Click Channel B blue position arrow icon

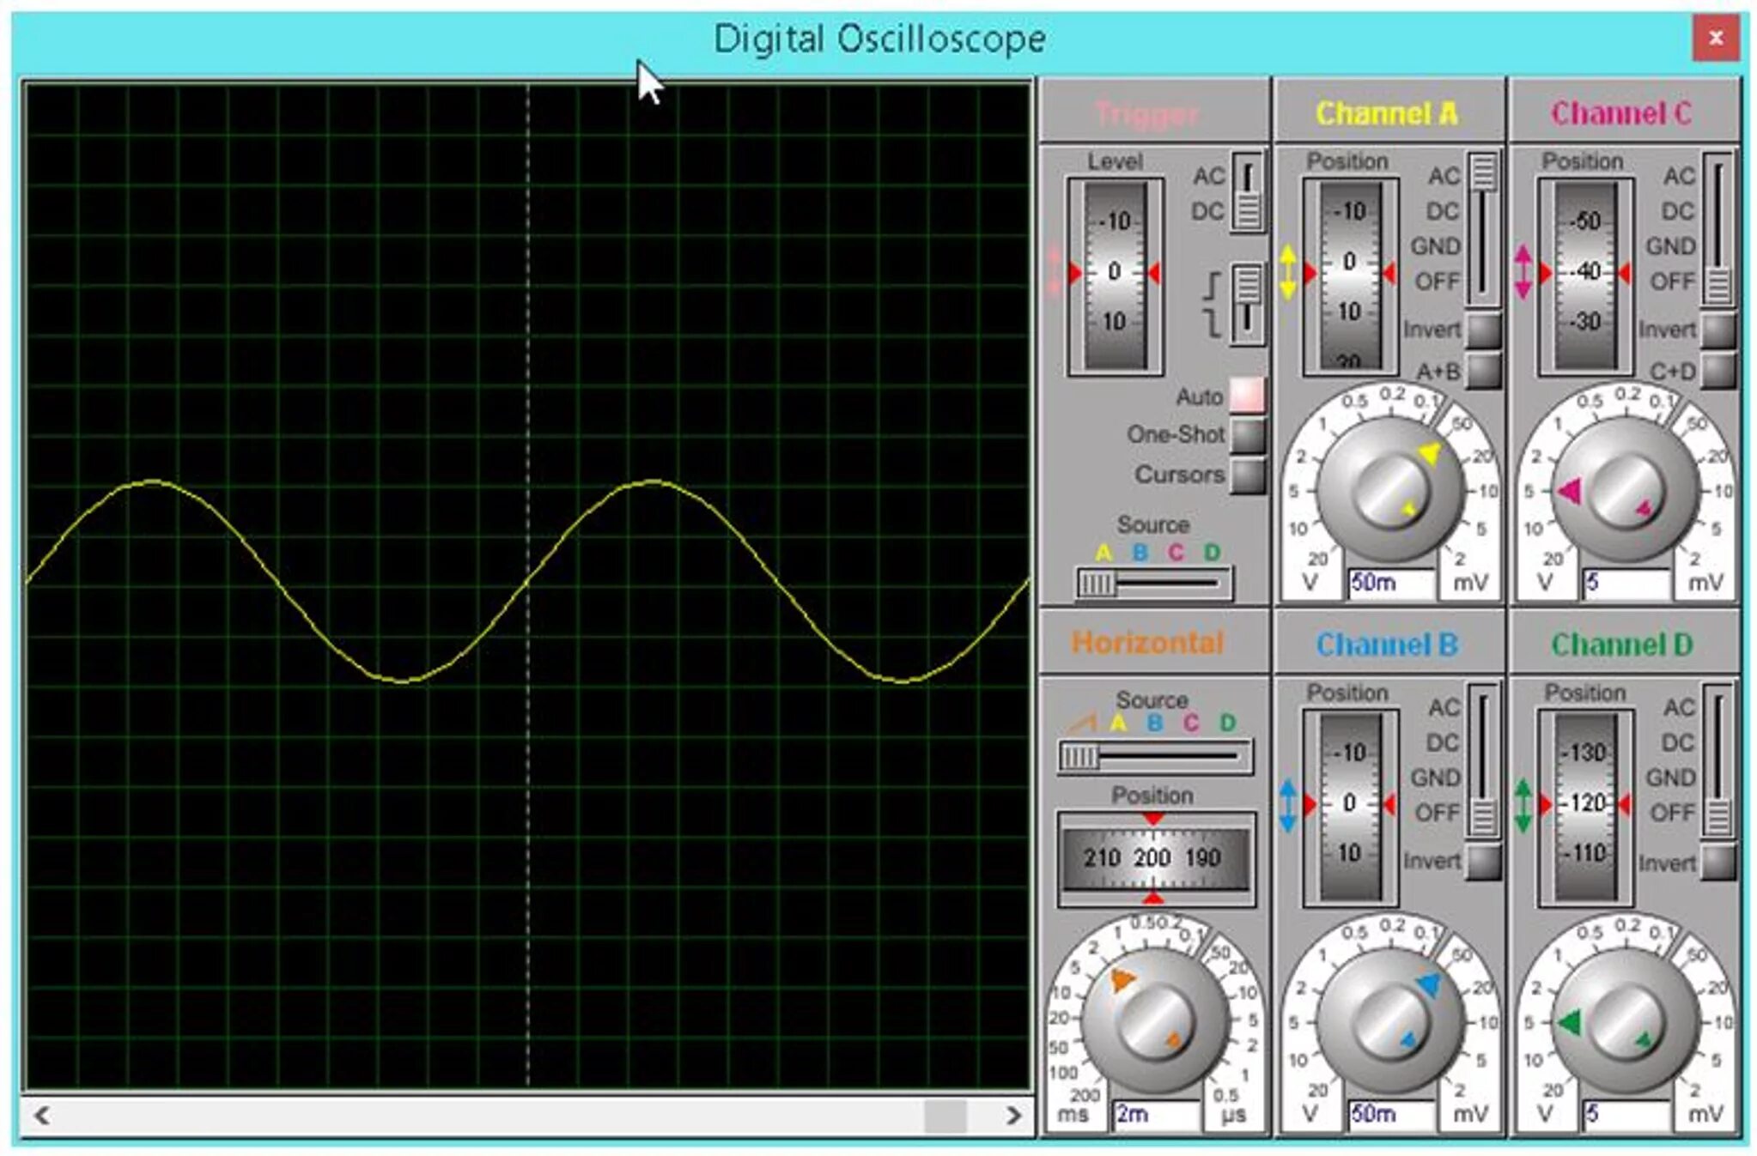[x=1286, y=805]
